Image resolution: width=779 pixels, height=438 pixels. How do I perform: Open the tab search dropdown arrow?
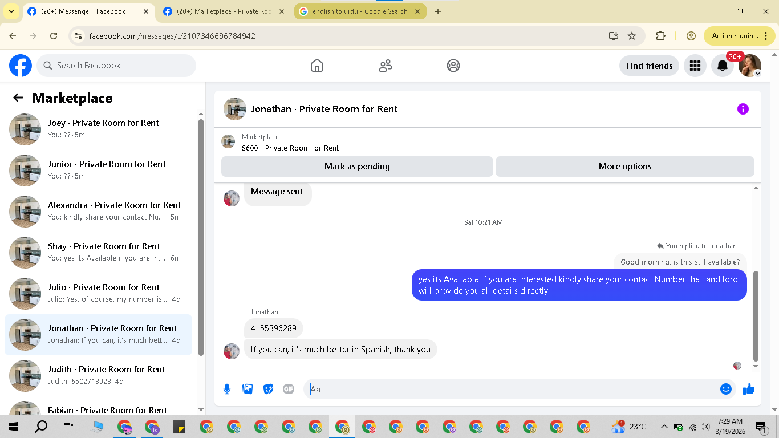click(11, 11)
